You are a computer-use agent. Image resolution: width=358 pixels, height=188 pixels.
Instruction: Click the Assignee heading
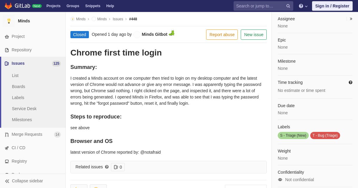pos(286,19)
